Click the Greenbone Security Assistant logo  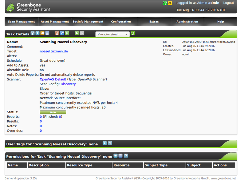point(28,7)
